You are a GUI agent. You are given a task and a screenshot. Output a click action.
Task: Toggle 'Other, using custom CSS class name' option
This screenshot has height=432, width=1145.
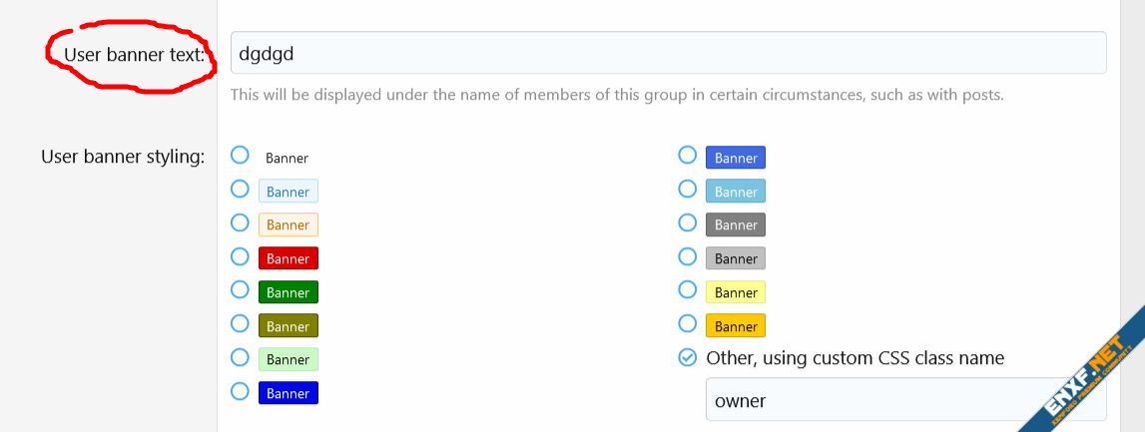(687, 357)
